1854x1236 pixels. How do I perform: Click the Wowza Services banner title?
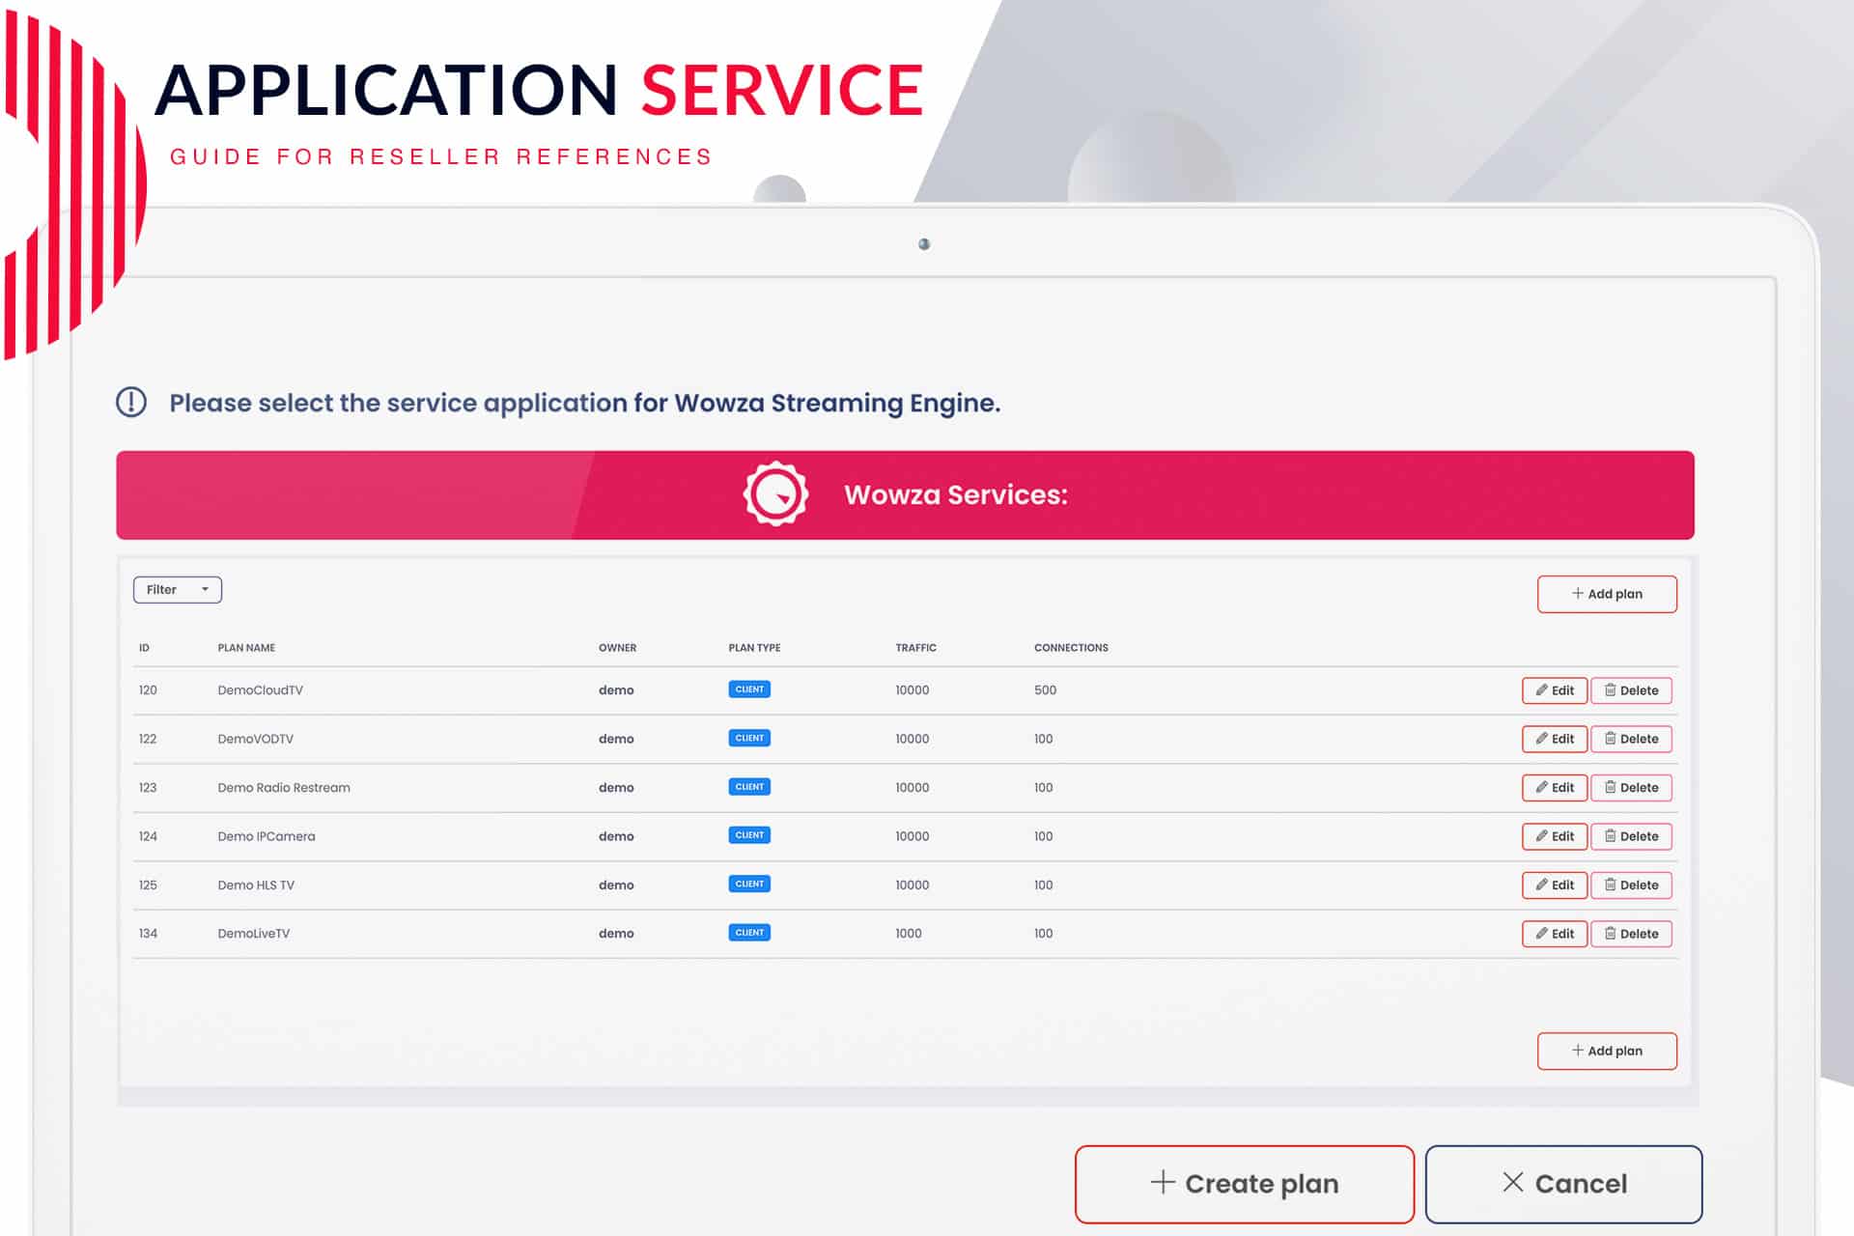[956, 494]
